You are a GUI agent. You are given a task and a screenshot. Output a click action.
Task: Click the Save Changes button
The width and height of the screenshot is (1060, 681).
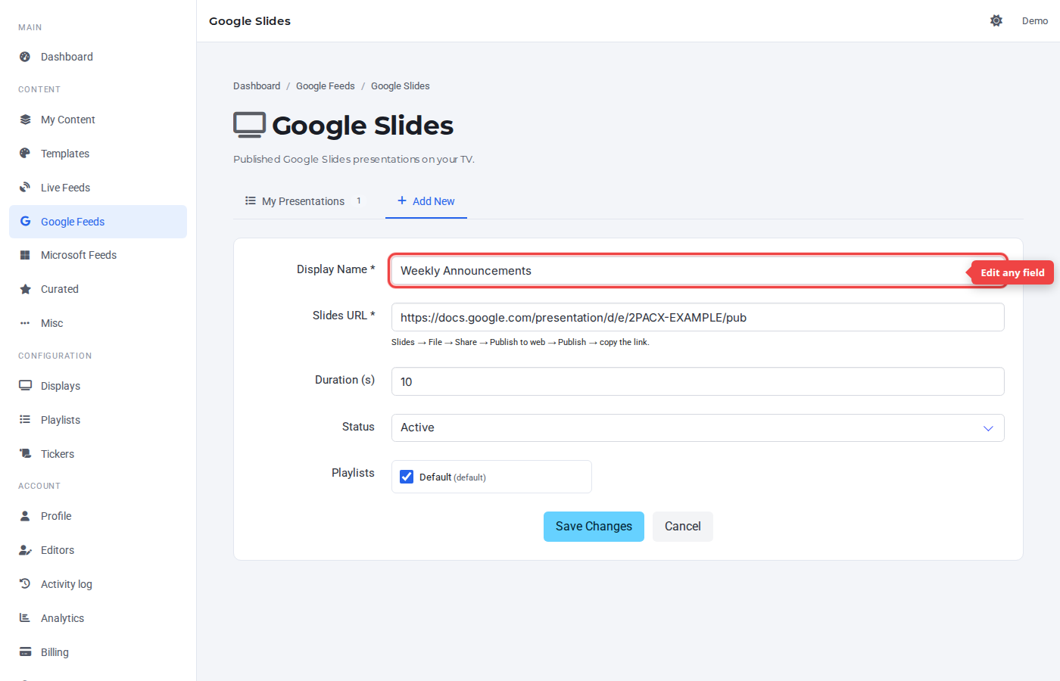pos(594,527)
